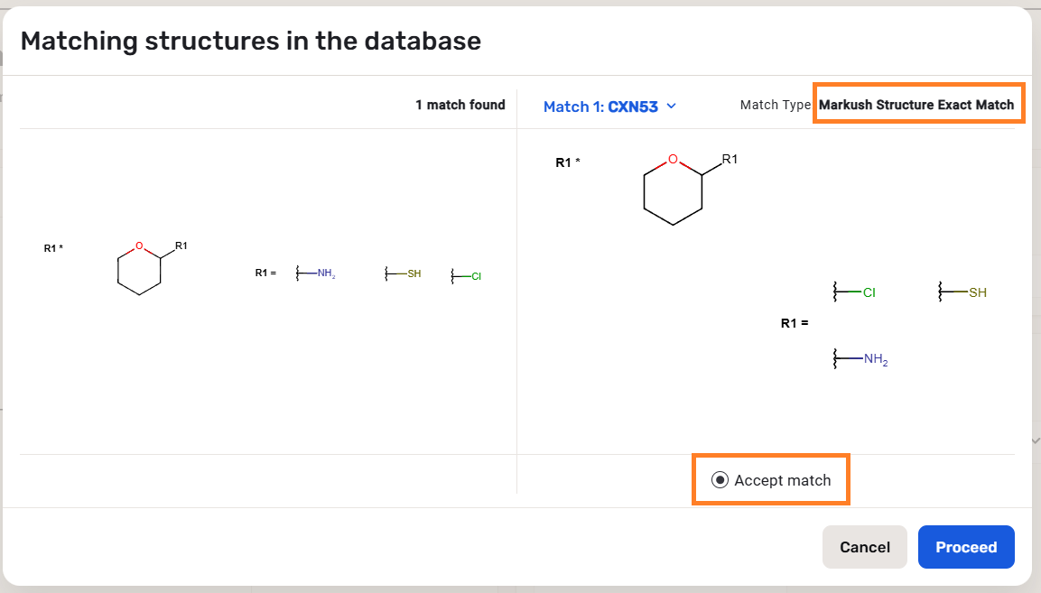This screenshot has width=1041, height=593.
Task: Select the Accept match radio button
Action: [x=720, y=480]
